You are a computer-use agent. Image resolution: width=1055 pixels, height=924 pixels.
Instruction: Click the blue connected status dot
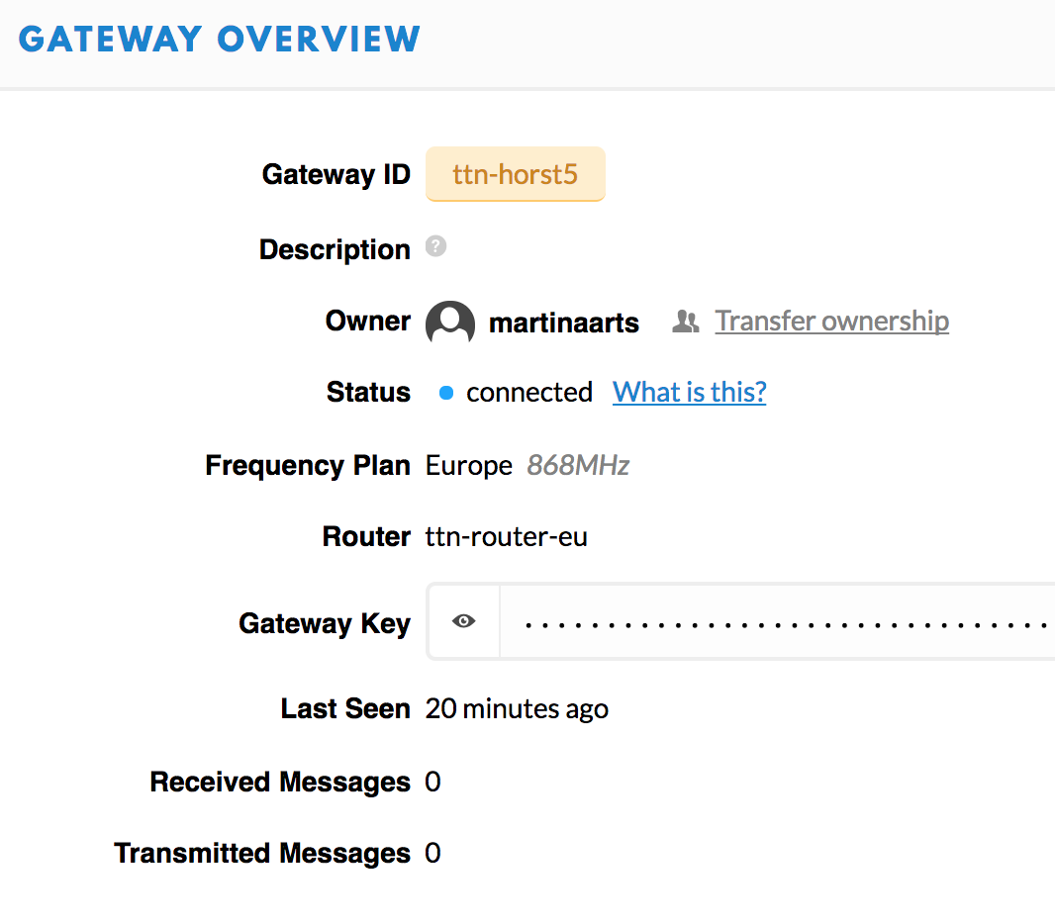click(x=445, y=394)
